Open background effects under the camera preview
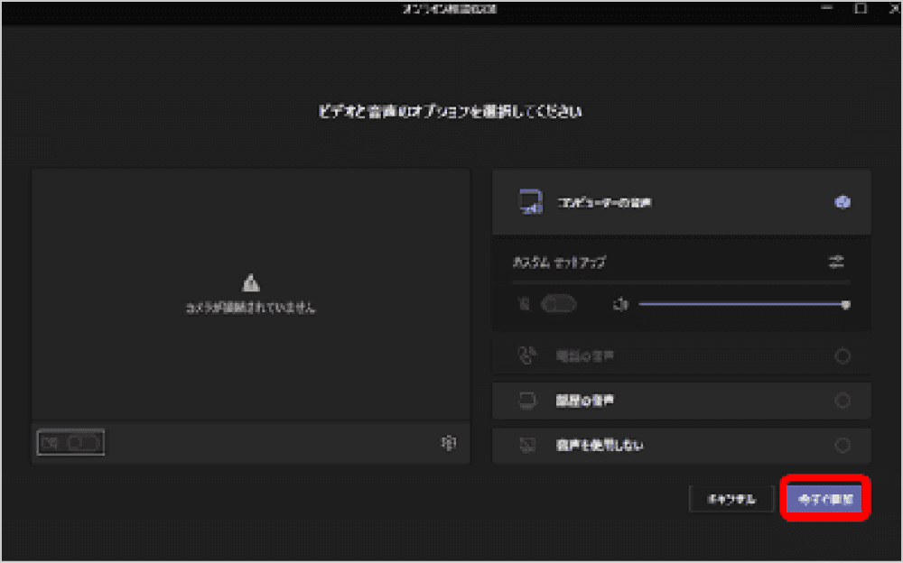The height and width of the screenshot is (563, 903). coord(448,443)
